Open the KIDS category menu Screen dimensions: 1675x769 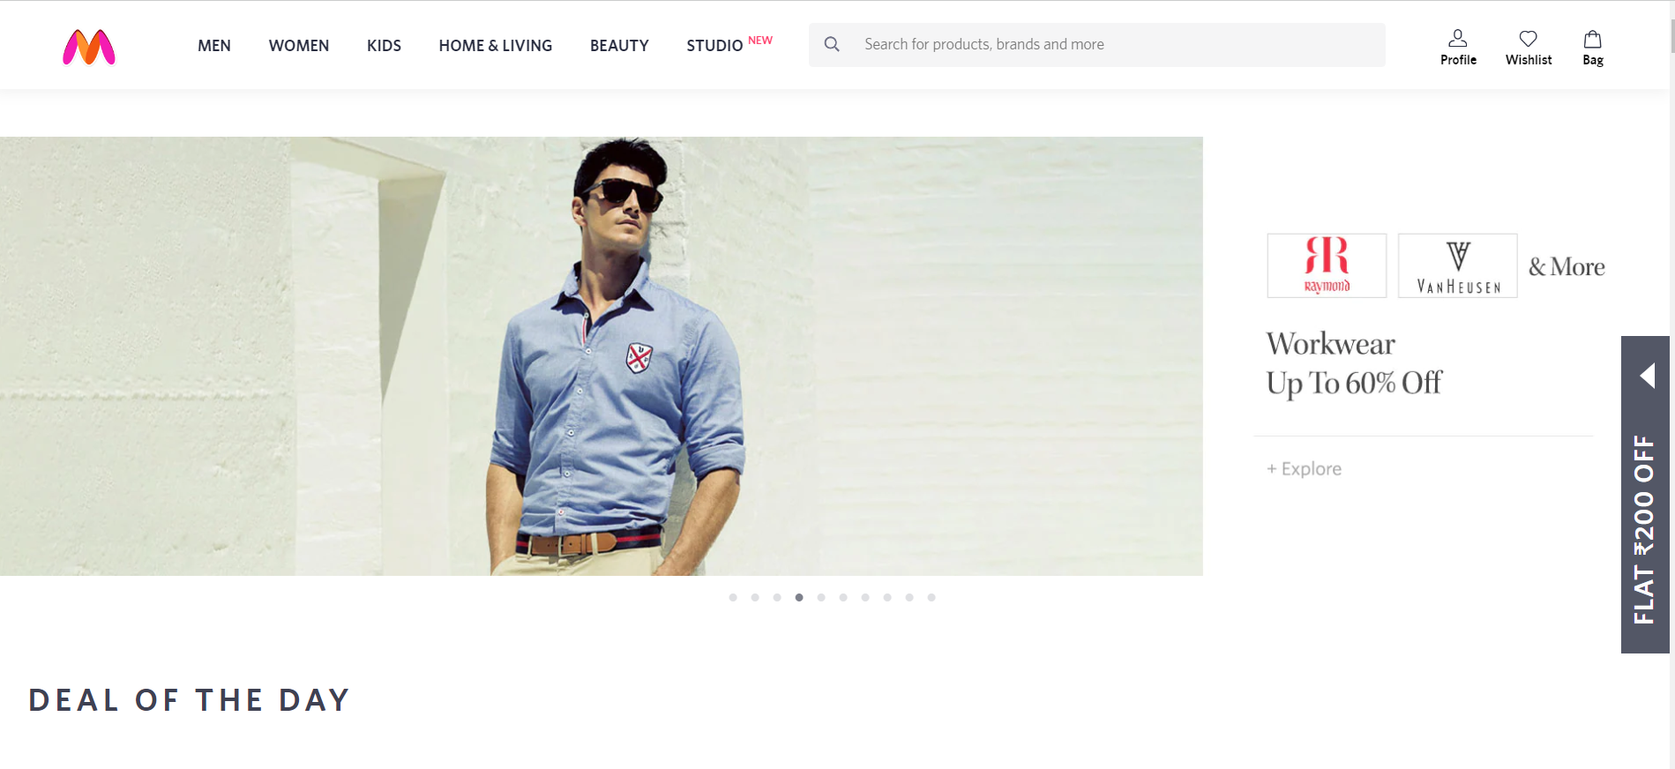(x=384, y=46)
